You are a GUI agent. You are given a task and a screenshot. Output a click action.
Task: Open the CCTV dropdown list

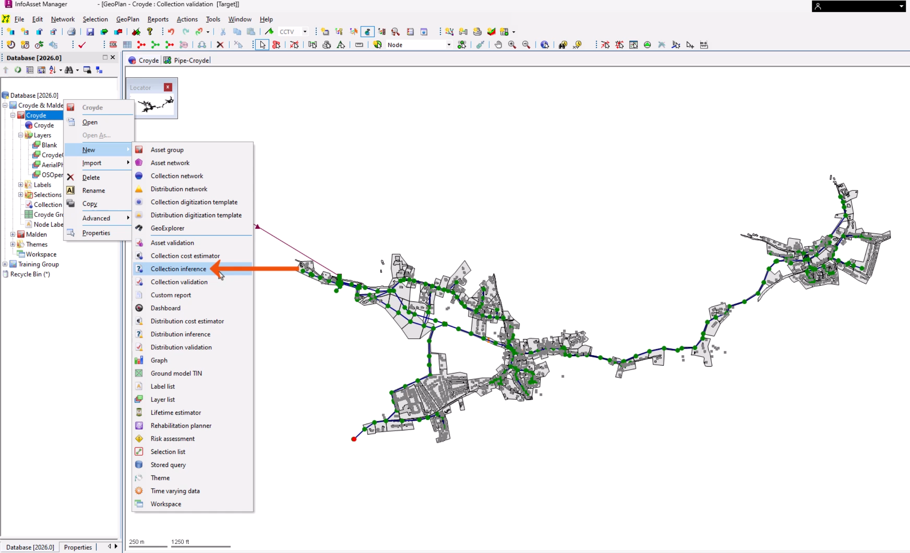tap(304, 32)
